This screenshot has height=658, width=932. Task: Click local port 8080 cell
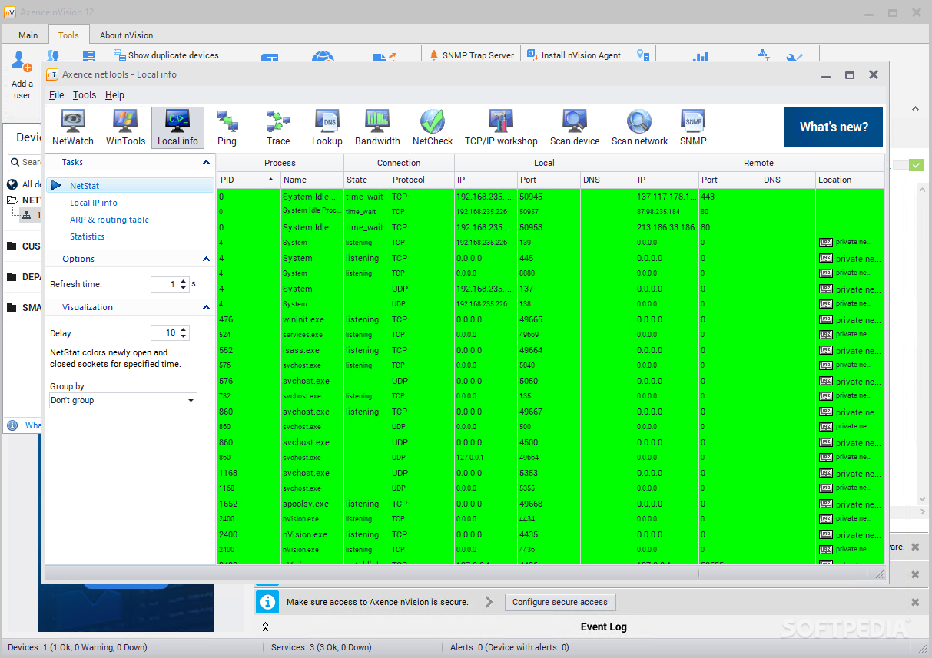549,273
